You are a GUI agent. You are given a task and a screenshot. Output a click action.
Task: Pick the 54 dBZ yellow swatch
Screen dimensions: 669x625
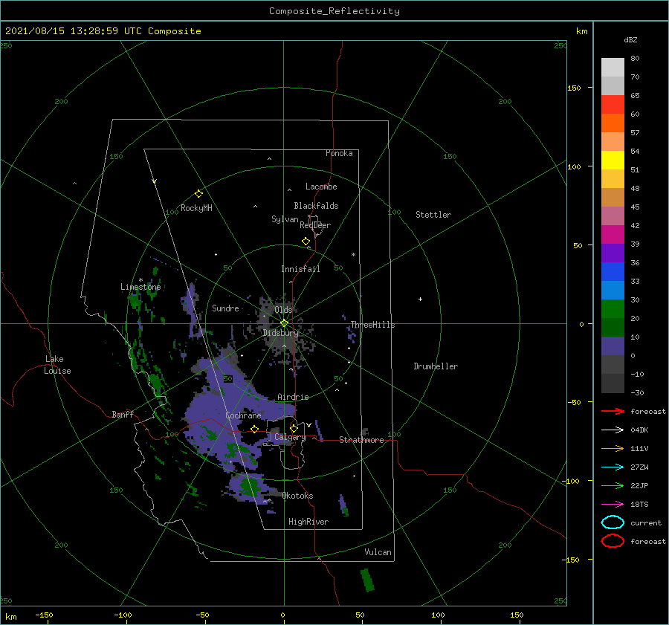[x=613, y=160]
